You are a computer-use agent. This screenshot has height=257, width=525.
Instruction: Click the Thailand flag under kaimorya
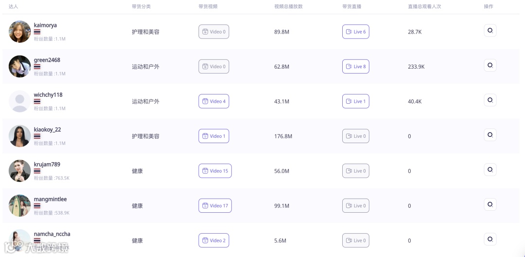pos(37,32)
